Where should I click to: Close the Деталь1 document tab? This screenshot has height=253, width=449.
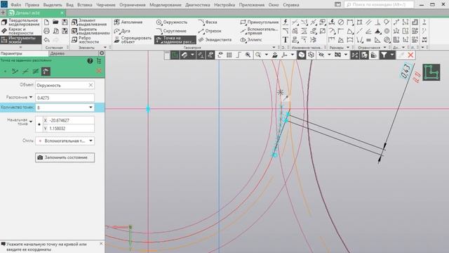tap(62, 13)
